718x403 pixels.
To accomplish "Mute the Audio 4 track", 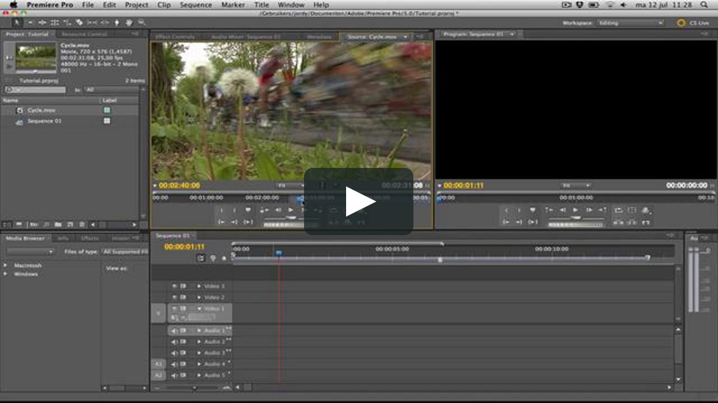I will pyautogui.click(x=174, y=364).
